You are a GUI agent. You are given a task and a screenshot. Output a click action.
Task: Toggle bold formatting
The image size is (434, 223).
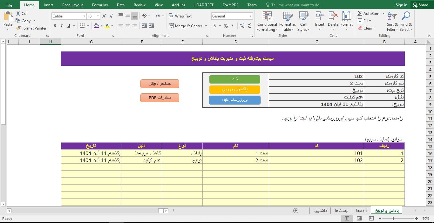(54, 26)
